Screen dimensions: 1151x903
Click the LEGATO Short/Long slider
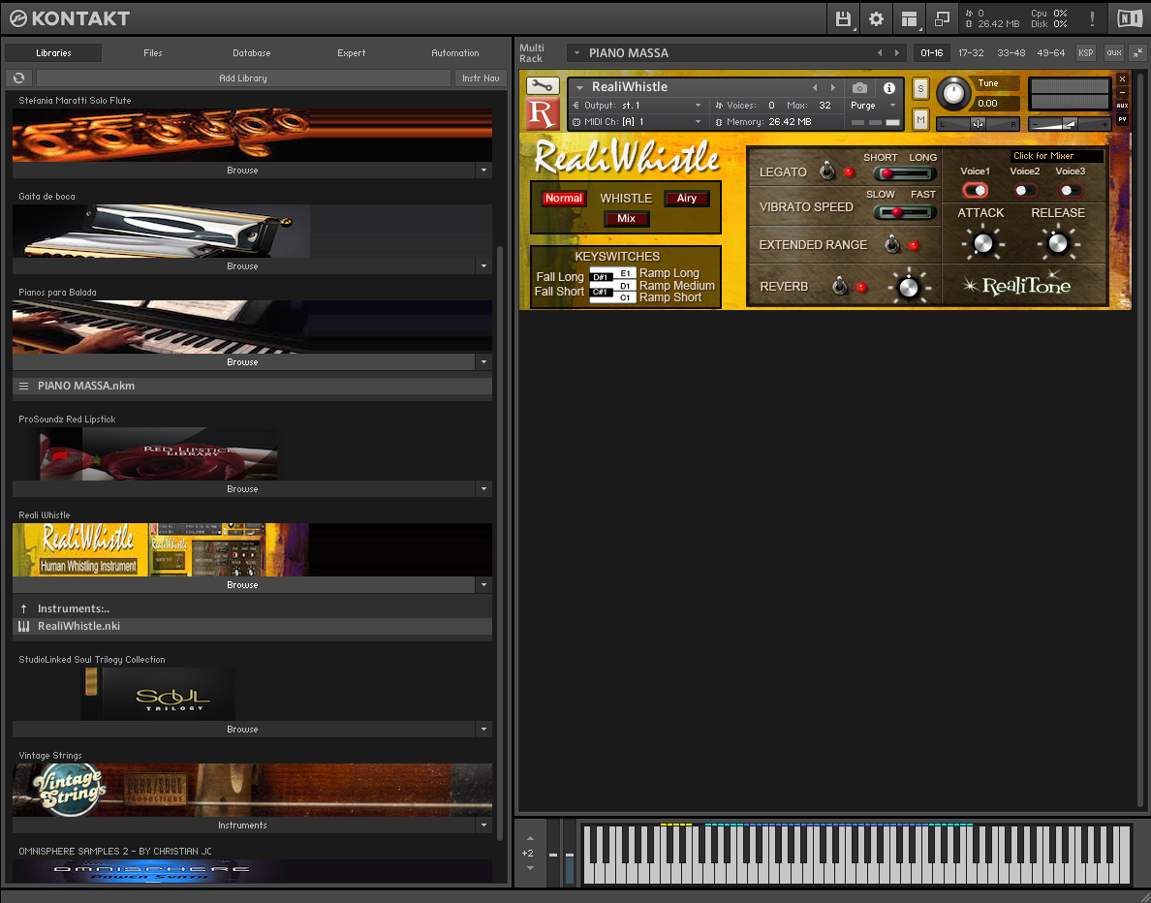904,174
